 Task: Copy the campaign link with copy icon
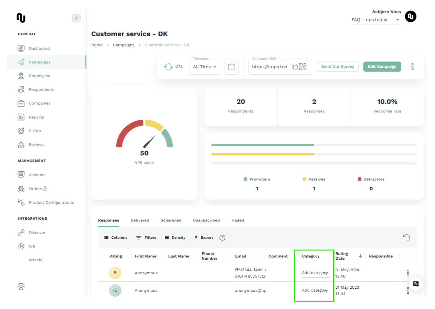pyautogui.click(x=295, y=66)
